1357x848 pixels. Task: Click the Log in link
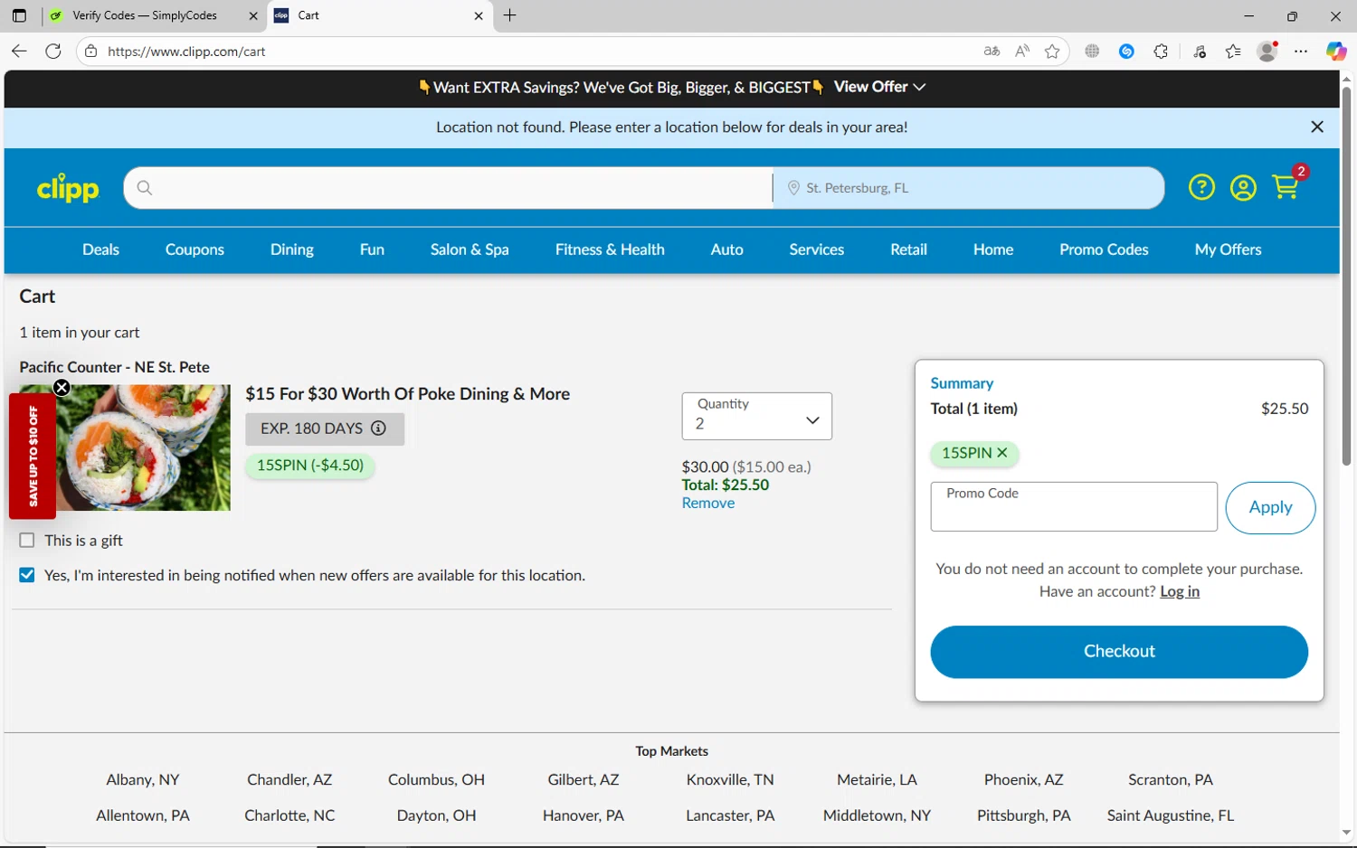click(x=1180, y=591)
